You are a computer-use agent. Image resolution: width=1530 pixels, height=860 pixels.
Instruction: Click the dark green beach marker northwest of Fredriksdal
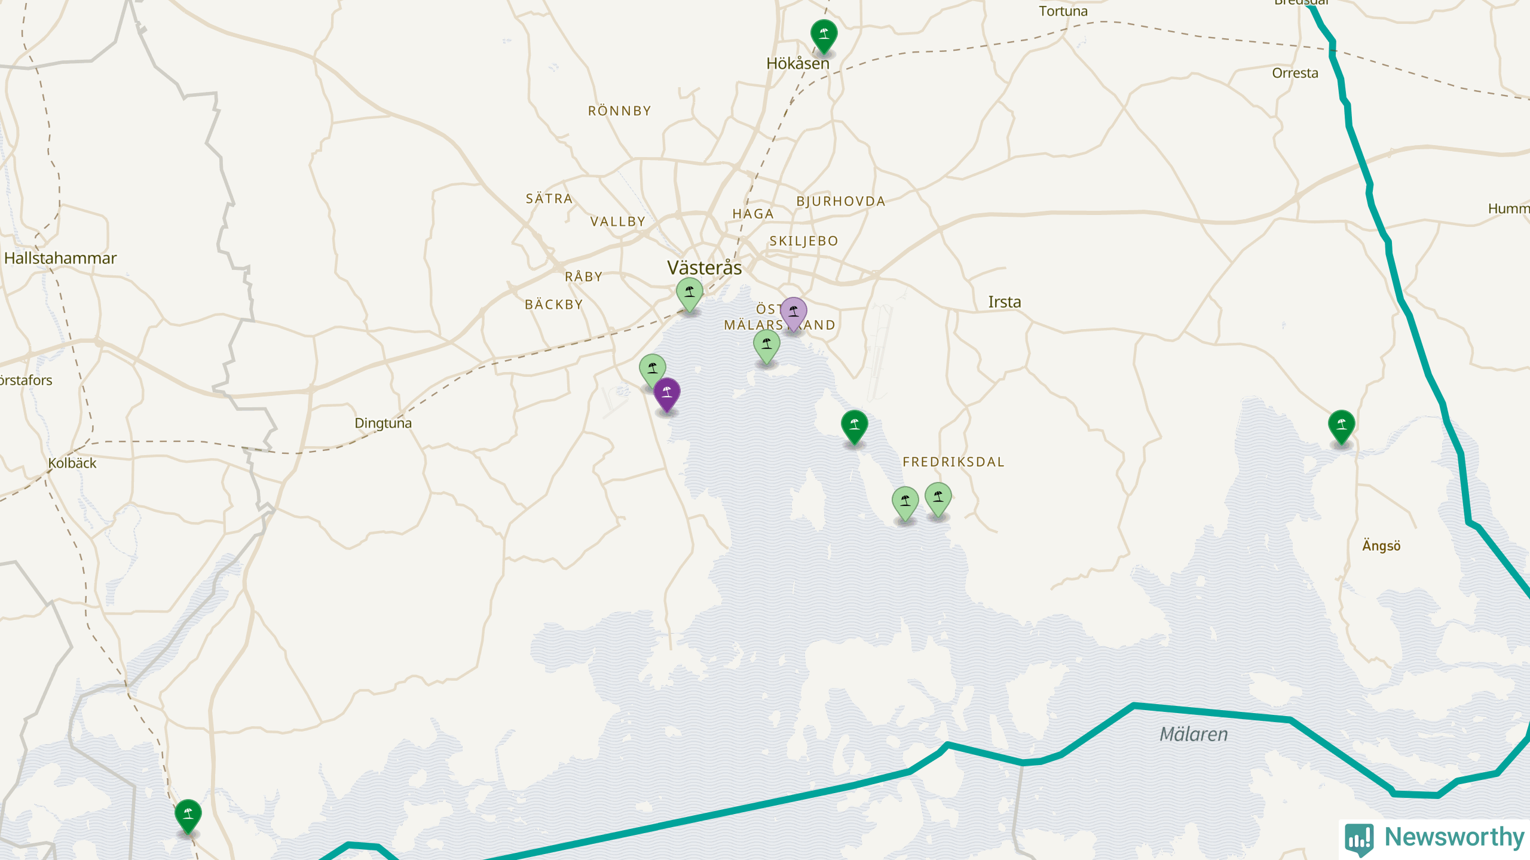point(855,427)
